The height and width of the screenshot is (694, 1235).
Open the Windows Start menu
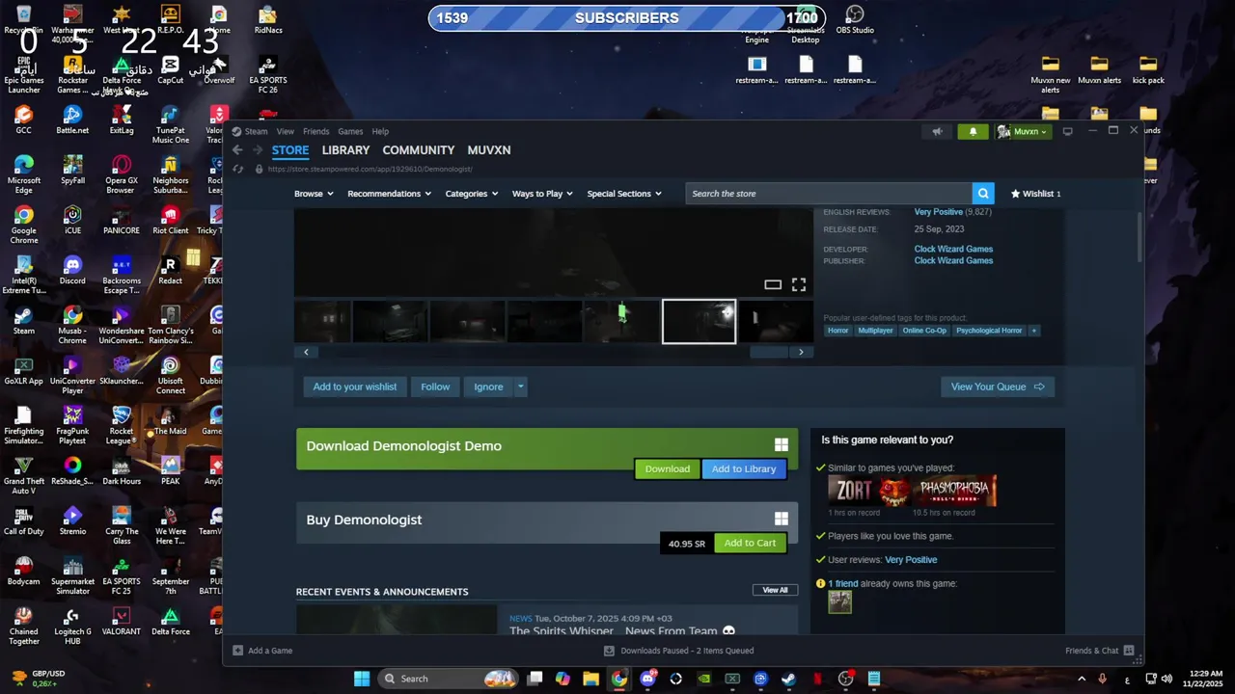[362, 679]
